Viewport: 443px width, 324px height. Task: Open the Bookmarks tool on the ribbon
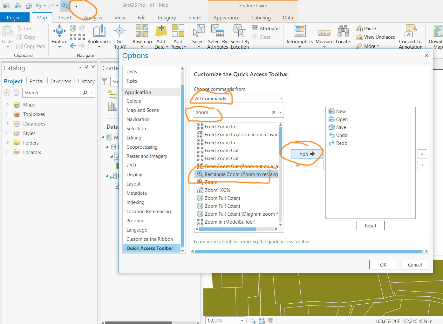click(x=99, y=37)
